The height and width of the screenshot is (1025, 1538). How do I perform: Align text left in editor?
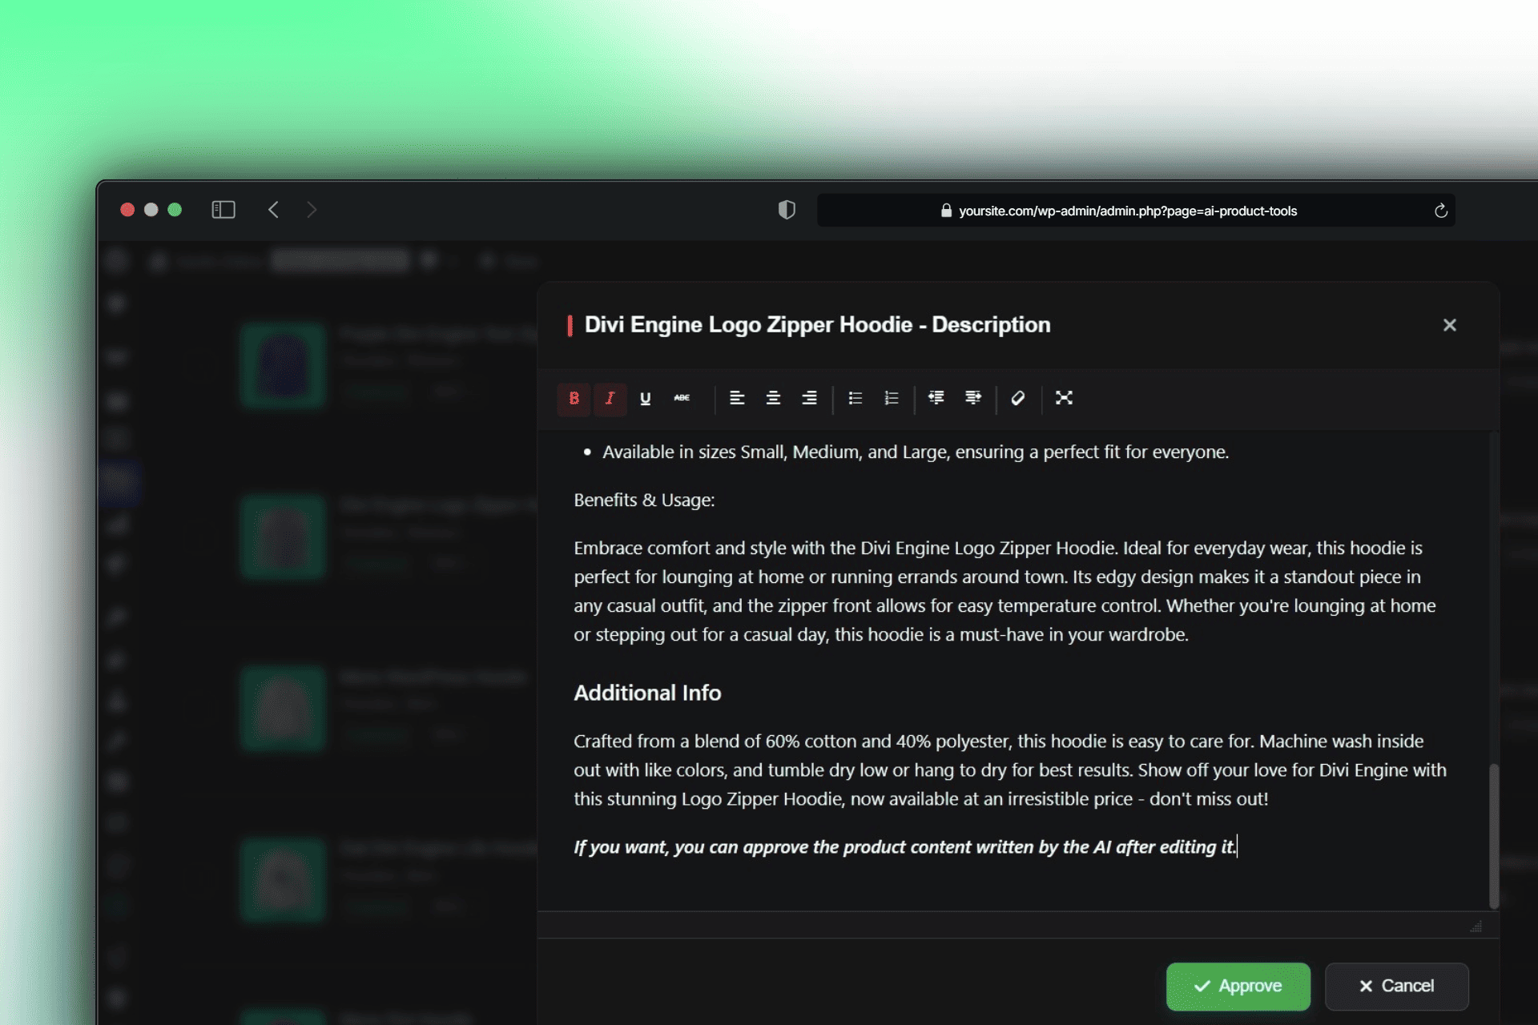coord(737,398)
